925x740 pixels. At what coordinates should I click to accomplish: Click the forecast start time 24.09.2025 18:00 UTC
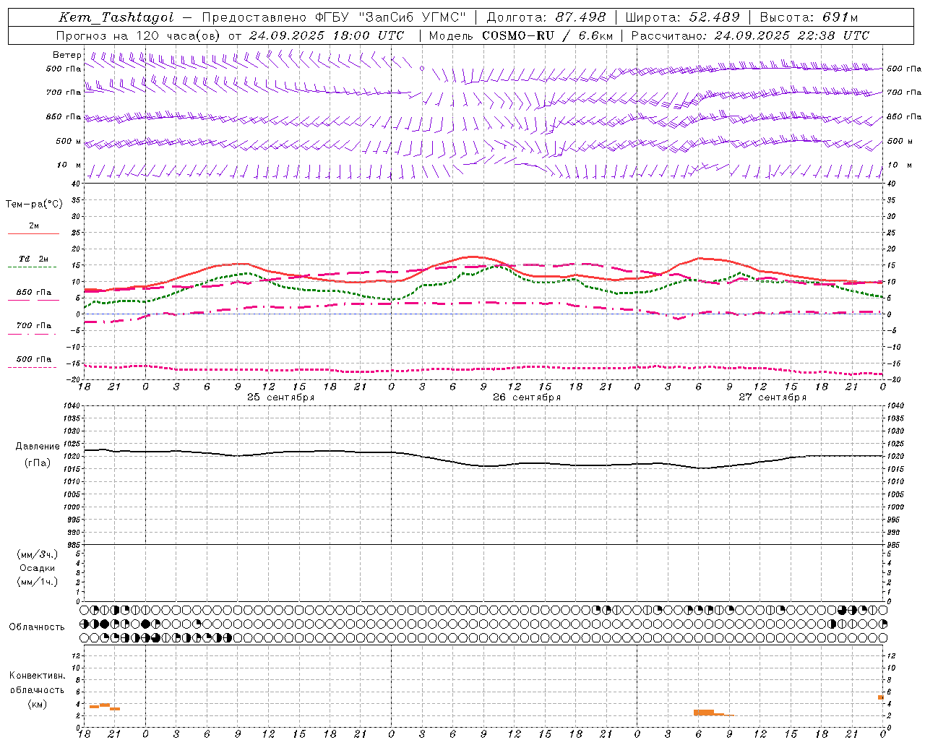pyautogui.click(x=327, y=35)
